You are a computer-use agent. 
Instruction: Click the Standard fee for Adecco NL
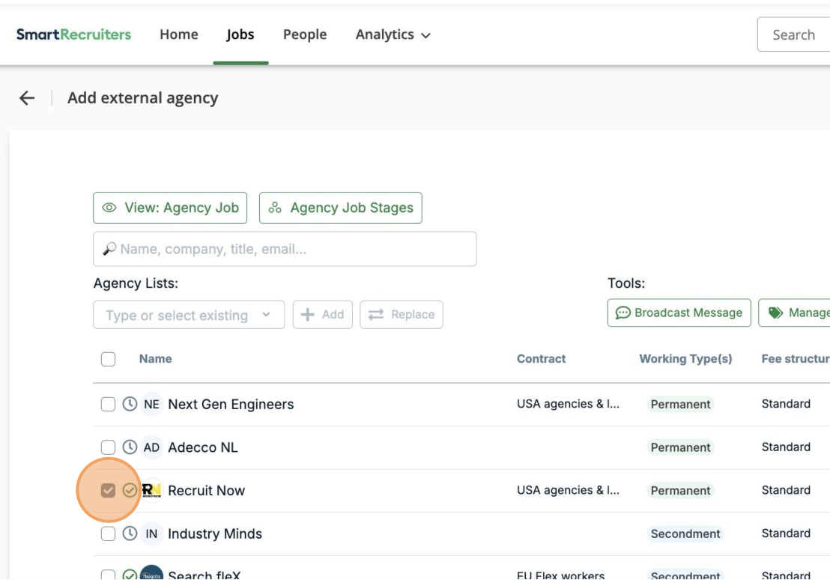click(786, 447)
